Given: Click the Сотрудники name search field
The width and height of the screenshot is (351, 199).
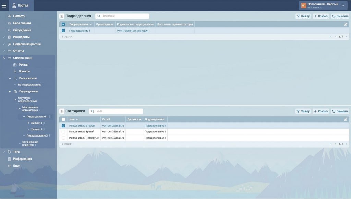Looking at the screenshot, I should pos(118,111).
